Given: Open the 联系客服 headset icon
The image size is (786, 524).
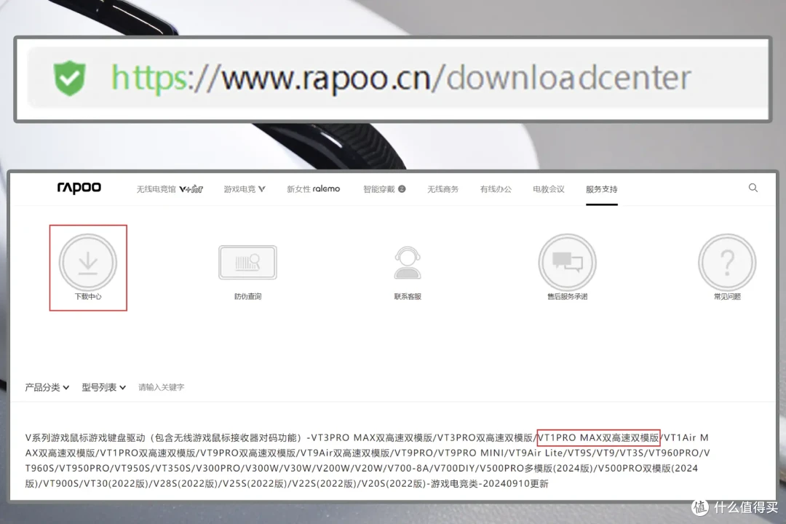Looking at the screenshot, I should [x=408, y=262].
